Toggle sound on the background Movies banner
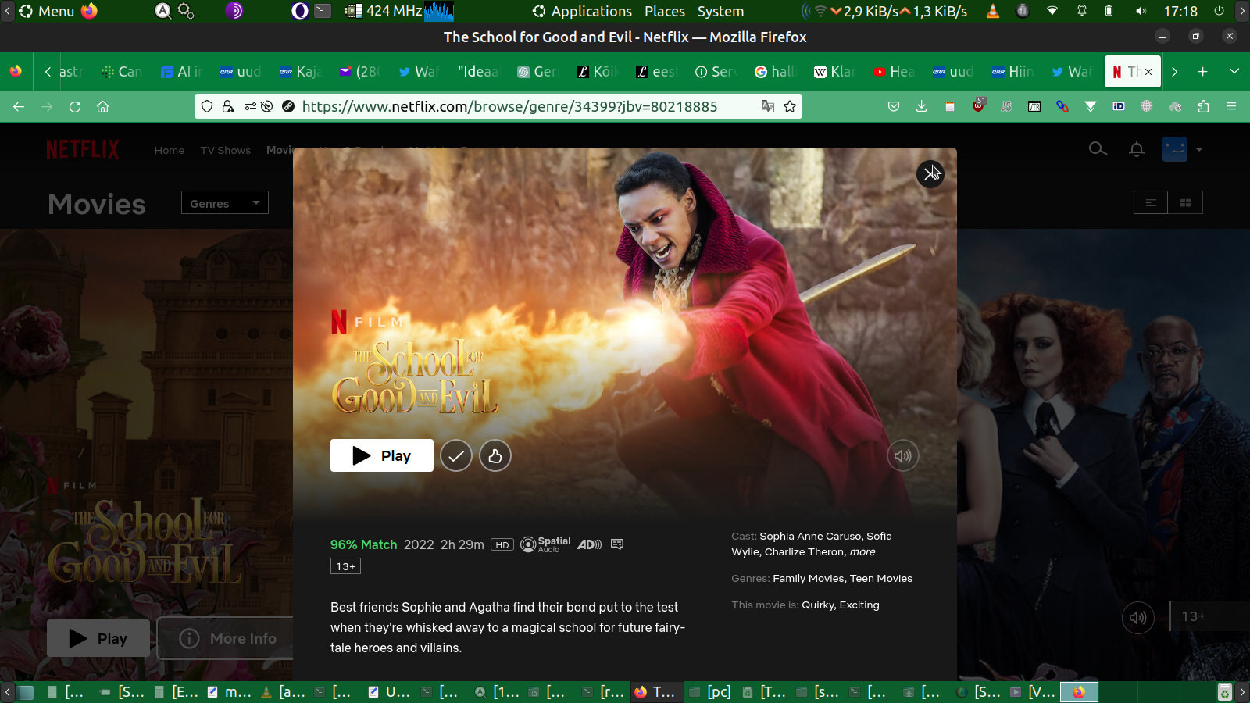 1138,618
